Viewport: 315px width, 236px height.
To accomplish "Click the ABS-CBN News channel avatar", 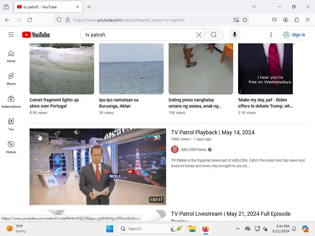I will pyautogui.click(x=175, y=150).
